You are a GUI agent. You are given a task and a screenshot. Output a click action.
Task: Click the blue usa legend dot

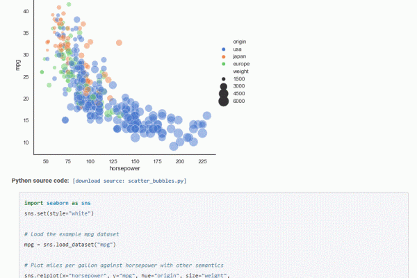coord(223,49)
